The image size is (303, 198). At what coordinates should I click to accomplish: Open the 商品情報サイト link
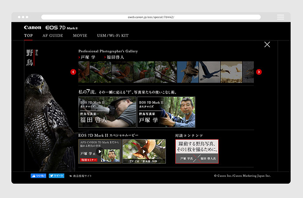81,176
